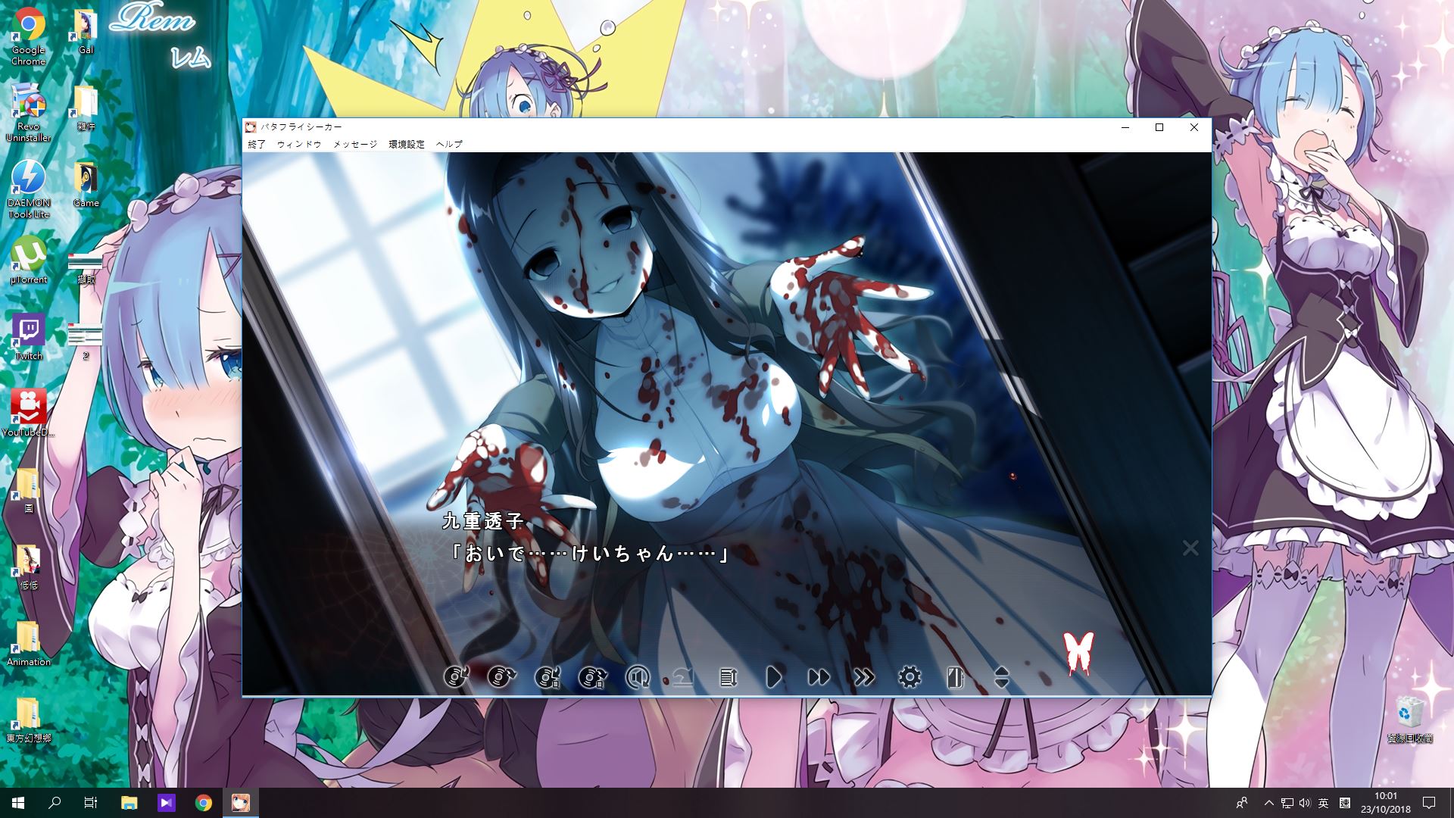Open the game settings gear

pos(910,676)
